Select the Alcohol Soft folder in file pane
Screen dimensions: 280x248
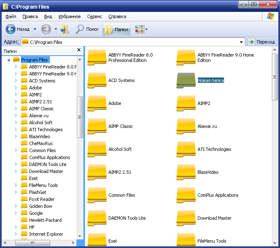pyautogui.click(x=97, y=149)
